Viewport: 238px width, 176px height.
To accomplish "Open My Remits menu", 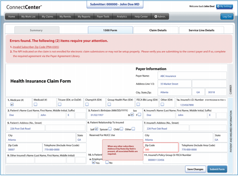I will 65,16.
